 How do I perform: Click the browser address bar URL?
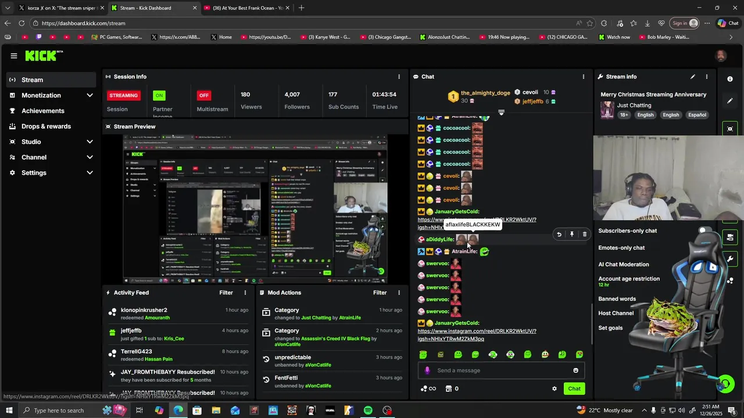(83, 23)
